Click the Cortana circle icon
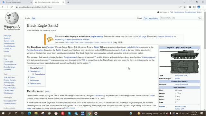 (16, 113)
